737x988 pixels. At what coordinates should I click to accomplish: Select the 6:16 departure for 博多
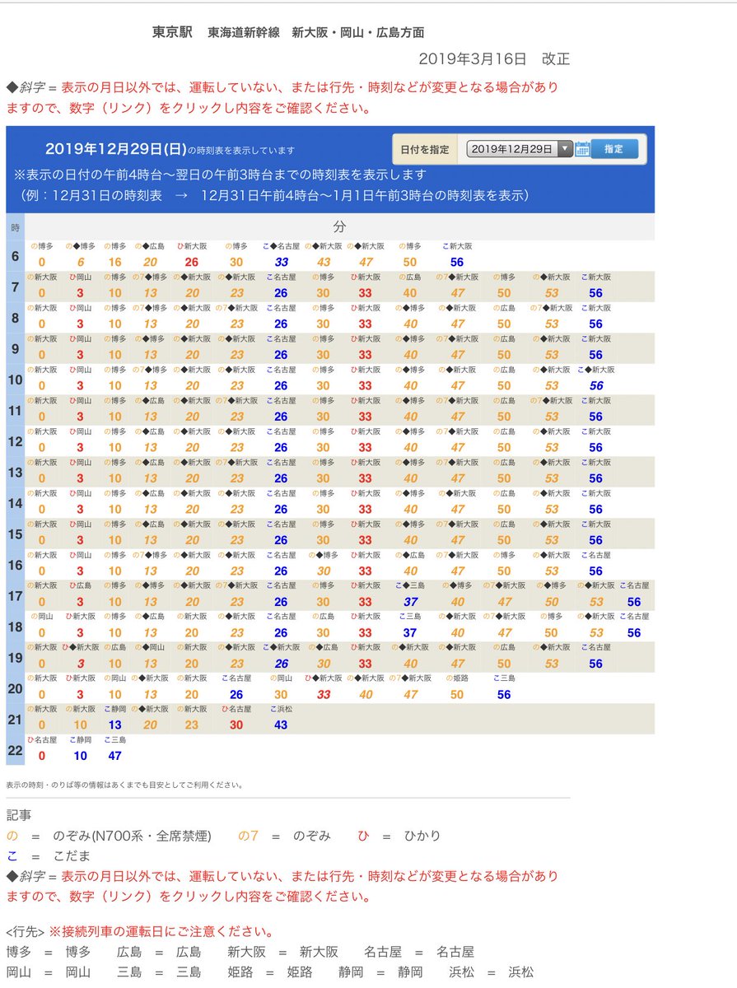click(x=114, y=262)
